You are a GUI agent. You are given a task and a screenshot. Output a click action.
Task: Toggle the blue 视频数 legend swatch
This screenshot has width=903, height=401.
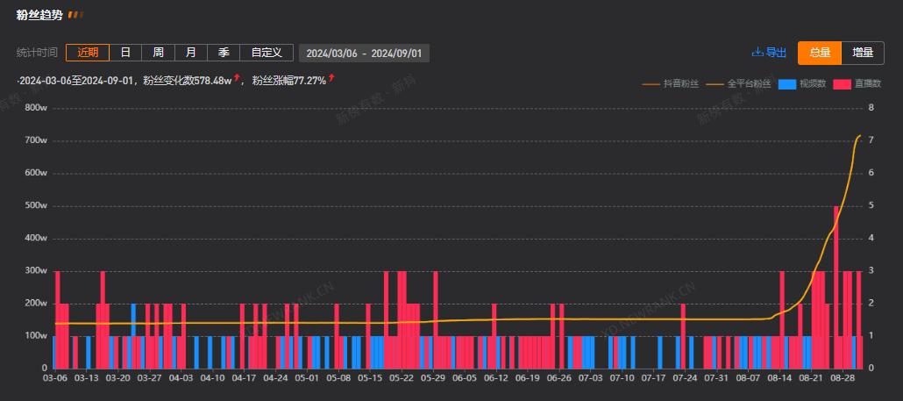click(786, 84)
